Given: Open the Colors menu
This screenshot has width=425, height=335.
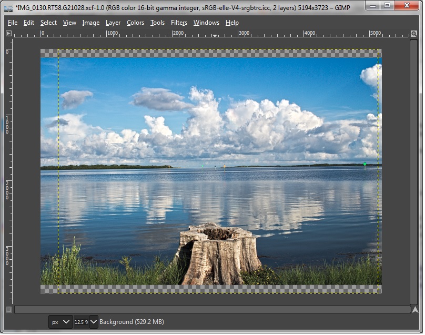Looking at the screenshot, I should pyautogui.click(x=135, y=23).
